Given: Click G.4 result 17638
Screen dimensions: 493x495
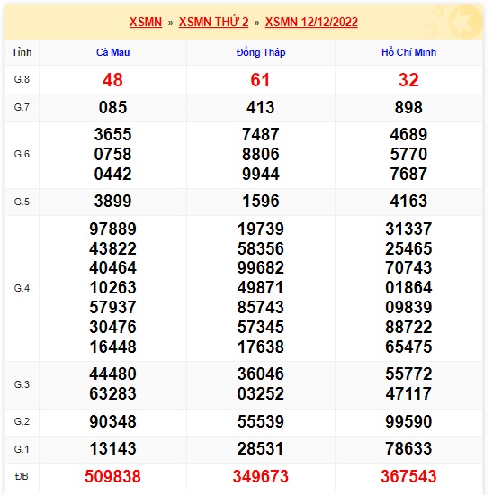Looking at the screenshot, I should 261,346.
